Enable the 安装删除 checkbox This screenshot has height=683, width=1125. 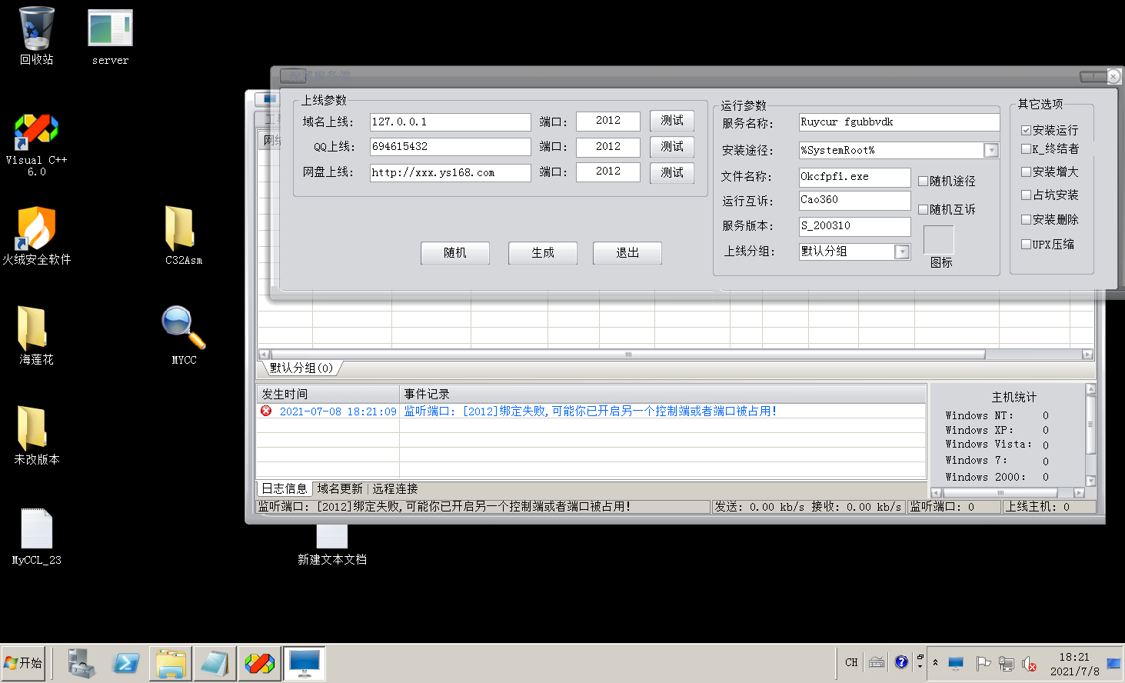pos(1026,219)
